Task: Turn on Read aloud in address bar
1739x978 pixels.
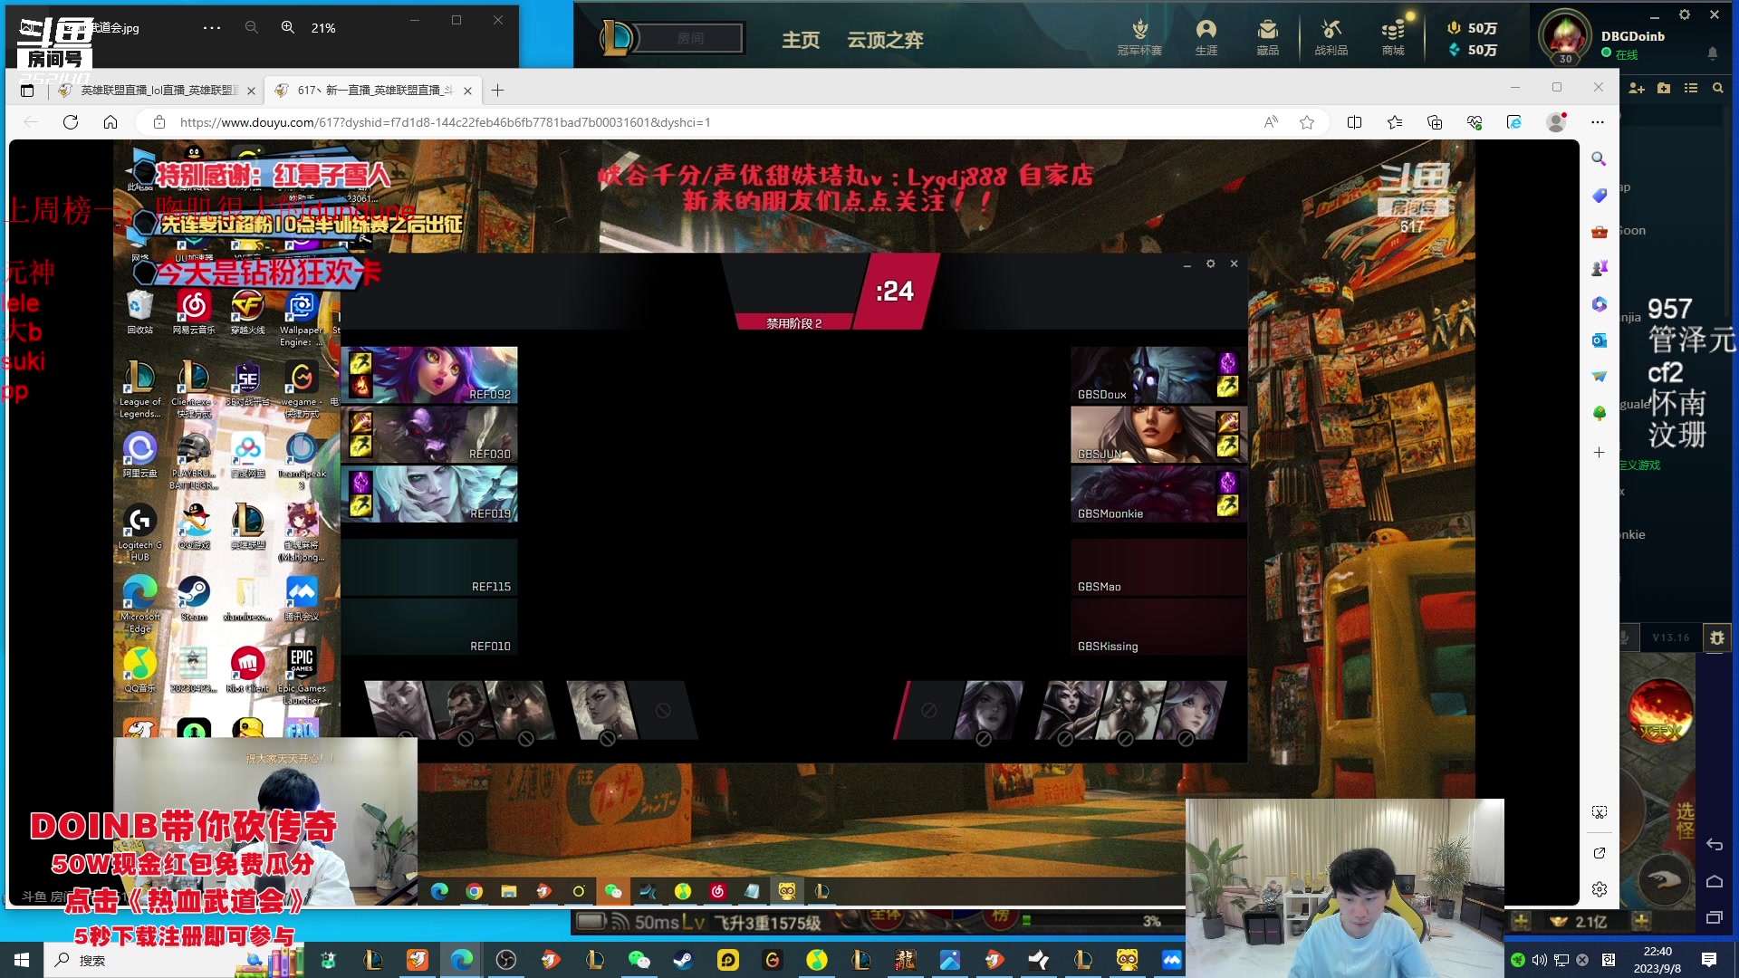Action: click(1271, 122)
